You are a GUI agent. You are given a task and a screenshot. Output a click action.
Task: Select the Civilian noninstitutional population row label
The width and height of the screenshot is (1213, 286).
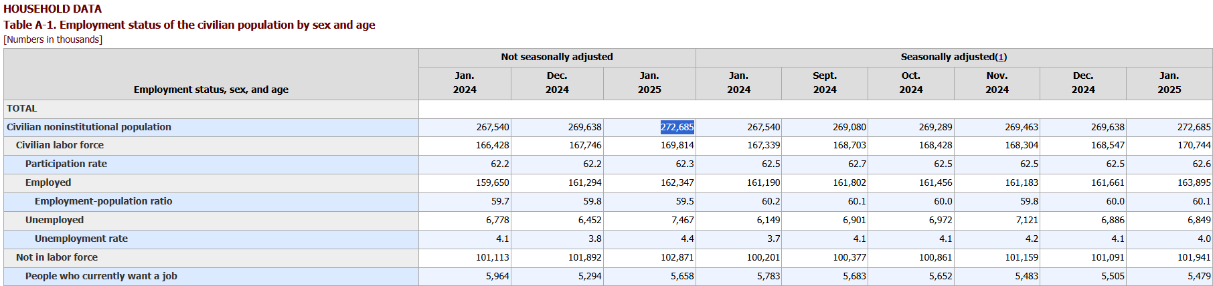pos(89,127)
